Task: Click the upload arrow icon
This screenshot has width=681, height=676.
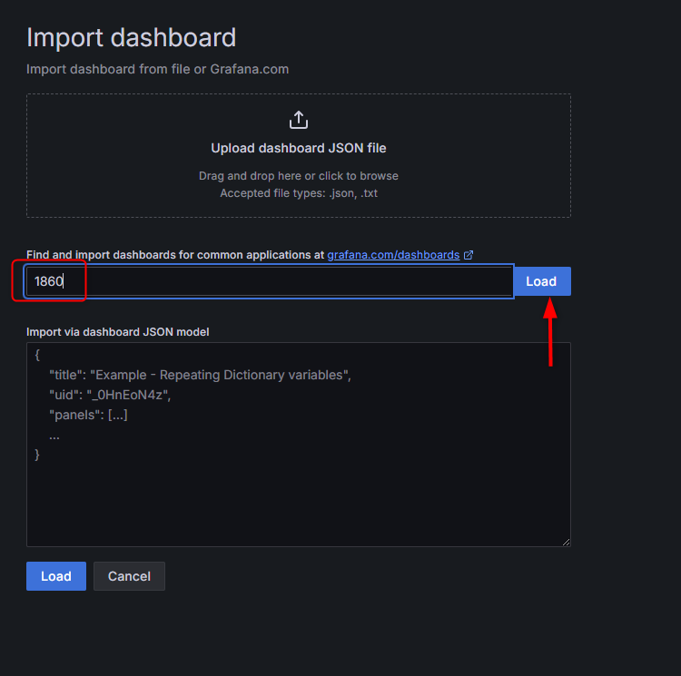Action: (x=299, y=120)
